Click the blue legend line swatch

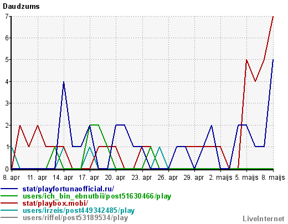point(9,189)
